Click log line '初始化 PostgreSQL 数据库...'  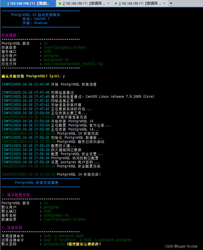(52, 138)
